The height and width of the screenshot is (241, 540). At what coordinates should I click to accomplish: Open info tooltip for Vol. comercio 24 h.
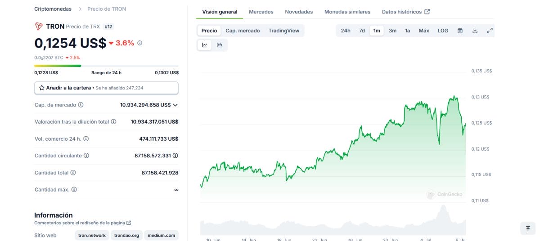tap(86, 139)
